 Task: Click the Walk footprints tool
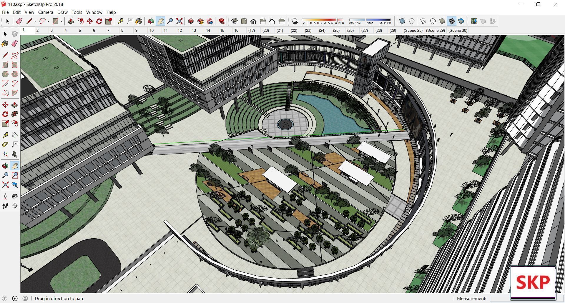click(5, 206)
